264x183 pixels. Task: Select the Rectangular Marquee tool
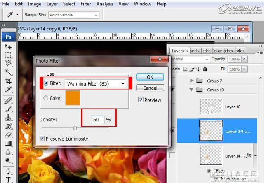pos(8,55)
